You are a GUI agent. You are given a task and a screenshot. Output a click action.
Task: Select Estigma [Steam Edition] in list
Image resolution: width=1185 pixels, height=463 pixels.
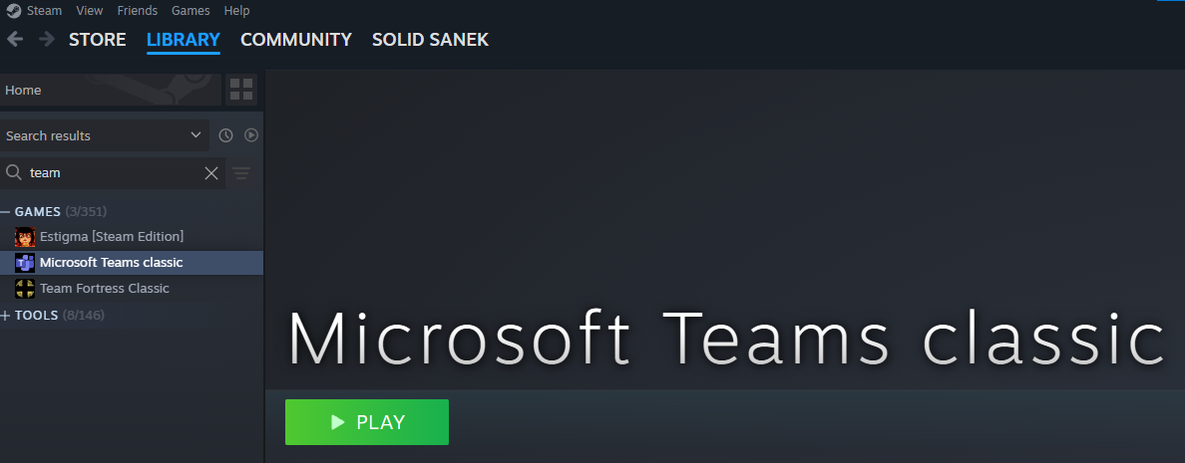[111, 237]
